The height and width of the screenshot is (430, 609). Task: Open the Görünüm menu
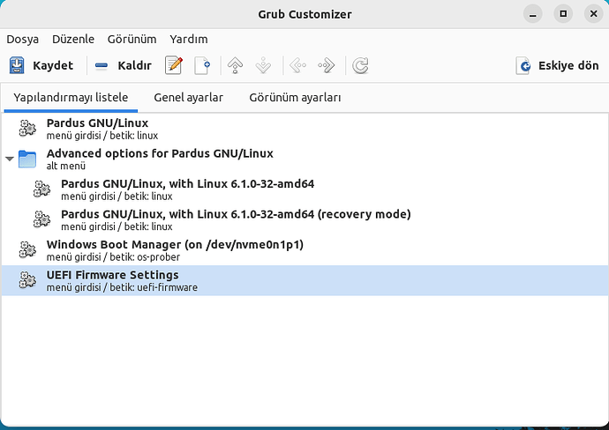132,40
